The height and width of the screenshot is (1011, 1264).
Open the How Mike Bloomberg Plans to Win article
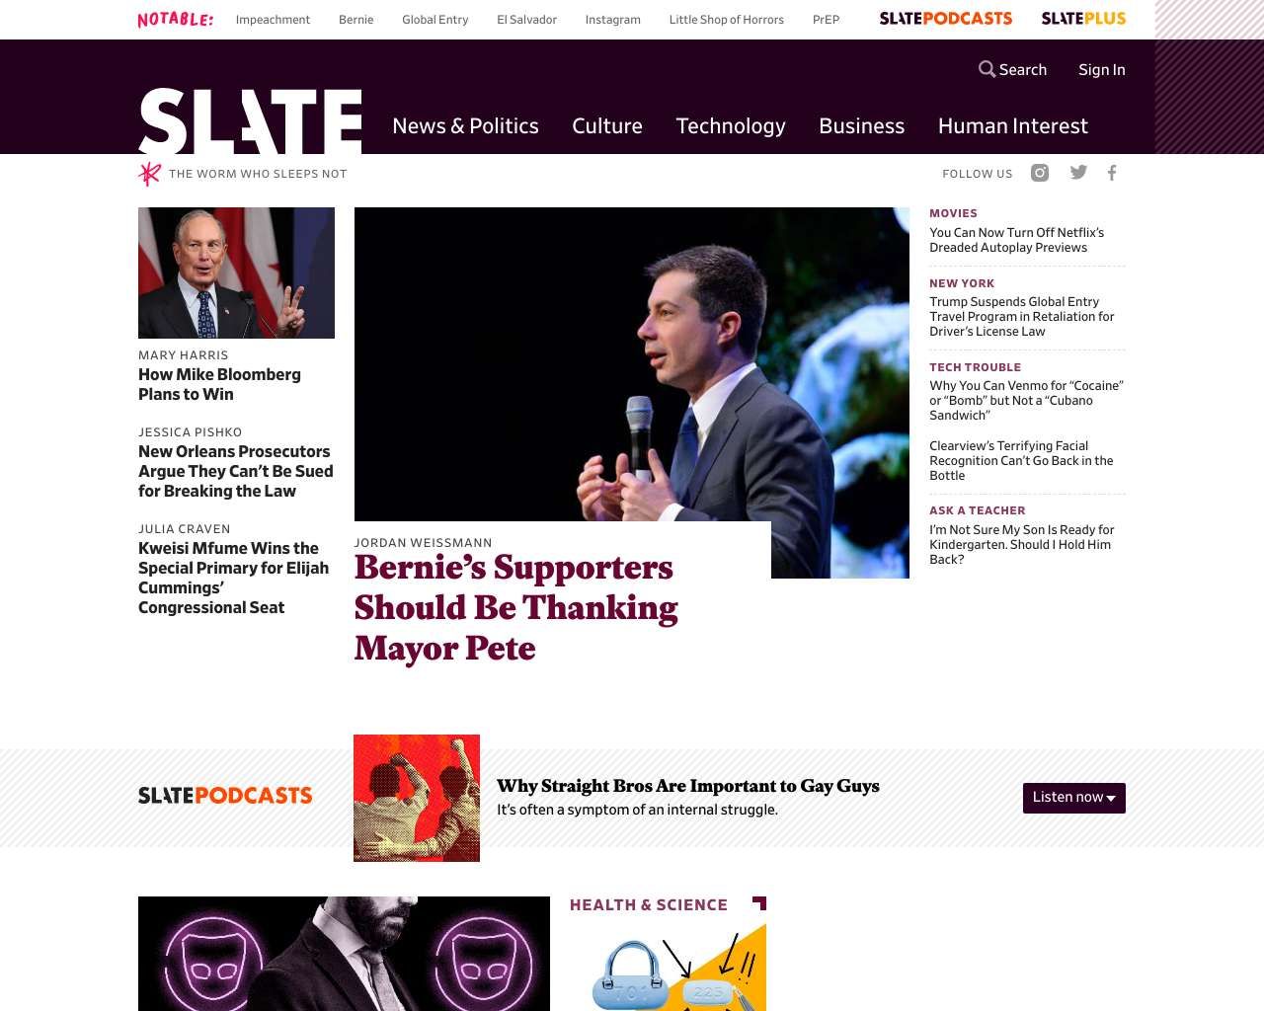(219, 384)
